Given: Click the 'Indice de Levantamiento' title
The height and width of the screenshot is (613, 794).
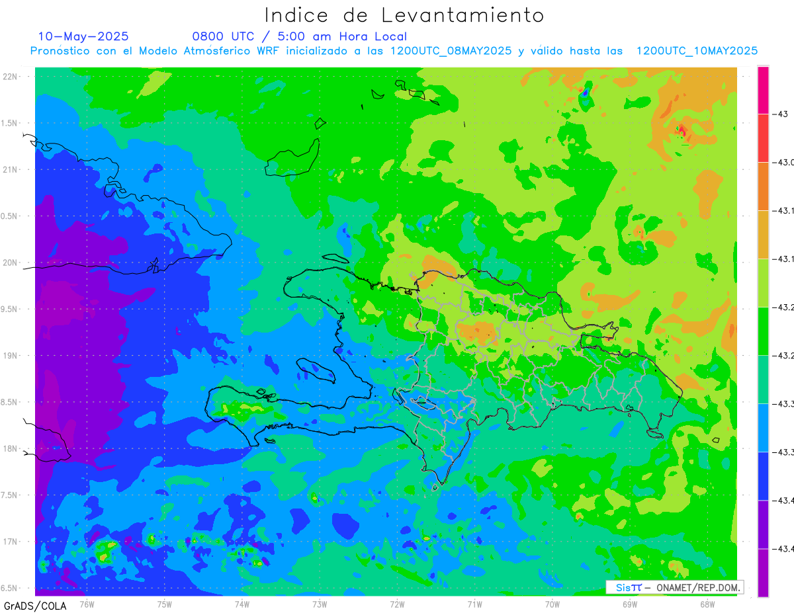Looking at the screenshot, I should coord(404,15).
